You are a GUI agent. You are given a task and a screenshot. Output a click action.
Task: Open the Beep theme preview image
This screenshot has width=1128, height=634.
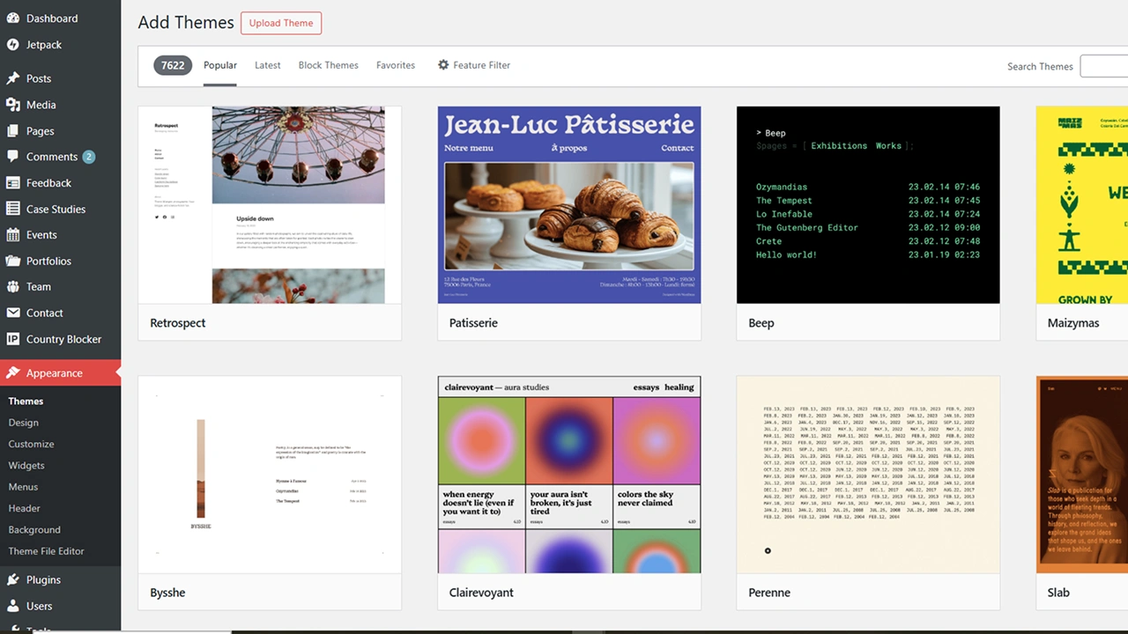(867, 204)
